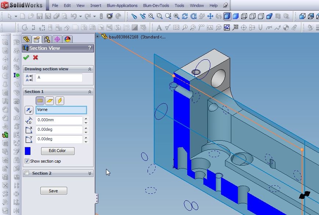The width and height of the screenshot is (319, 215).
Task: Click the Surface Finish symbol tool
Action: (x=168, y=27)
